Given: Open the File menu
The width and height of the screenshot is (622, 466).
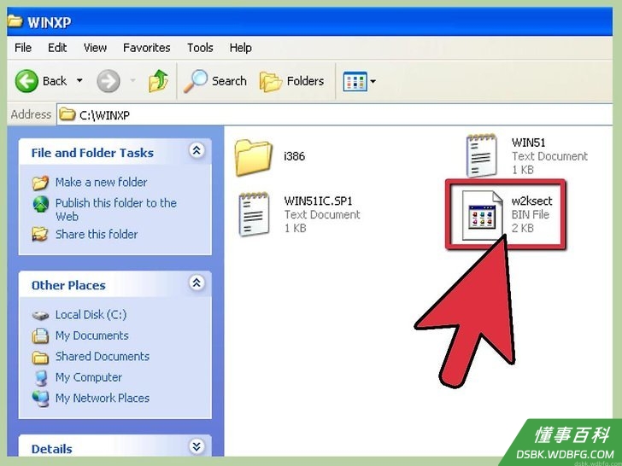Looking at the screenshot, I should pos(23,48).
